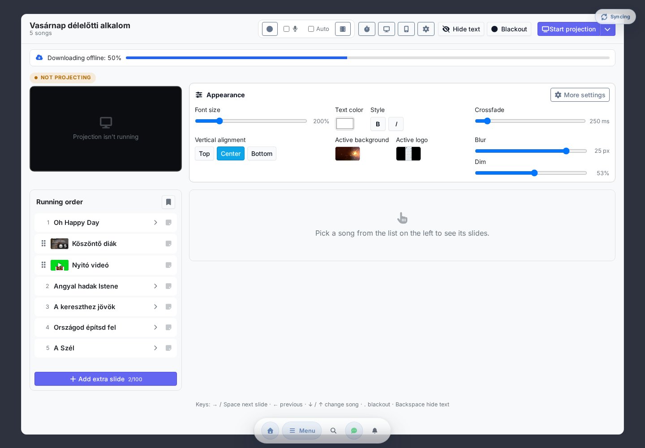Image resolution: width=645 pixels, height=448 pixels.
Task: Click the Active logo thumbnail
Action: (408, 154)
